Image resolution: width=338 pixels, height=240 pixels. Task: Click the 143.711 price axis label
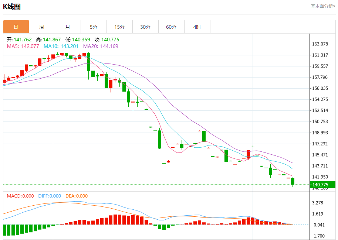click(320, 166)
